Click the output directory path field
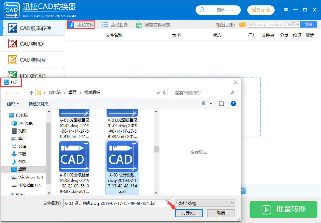 [274, 25]
